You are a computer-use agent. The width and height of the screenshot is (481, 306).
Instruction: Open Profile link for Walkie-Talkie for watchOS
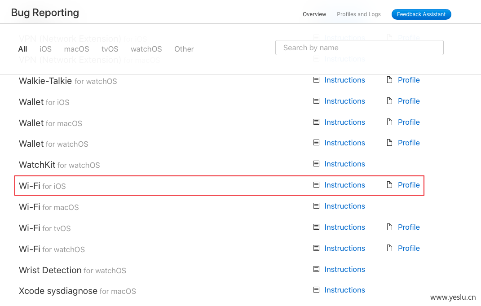click(409, 80)
